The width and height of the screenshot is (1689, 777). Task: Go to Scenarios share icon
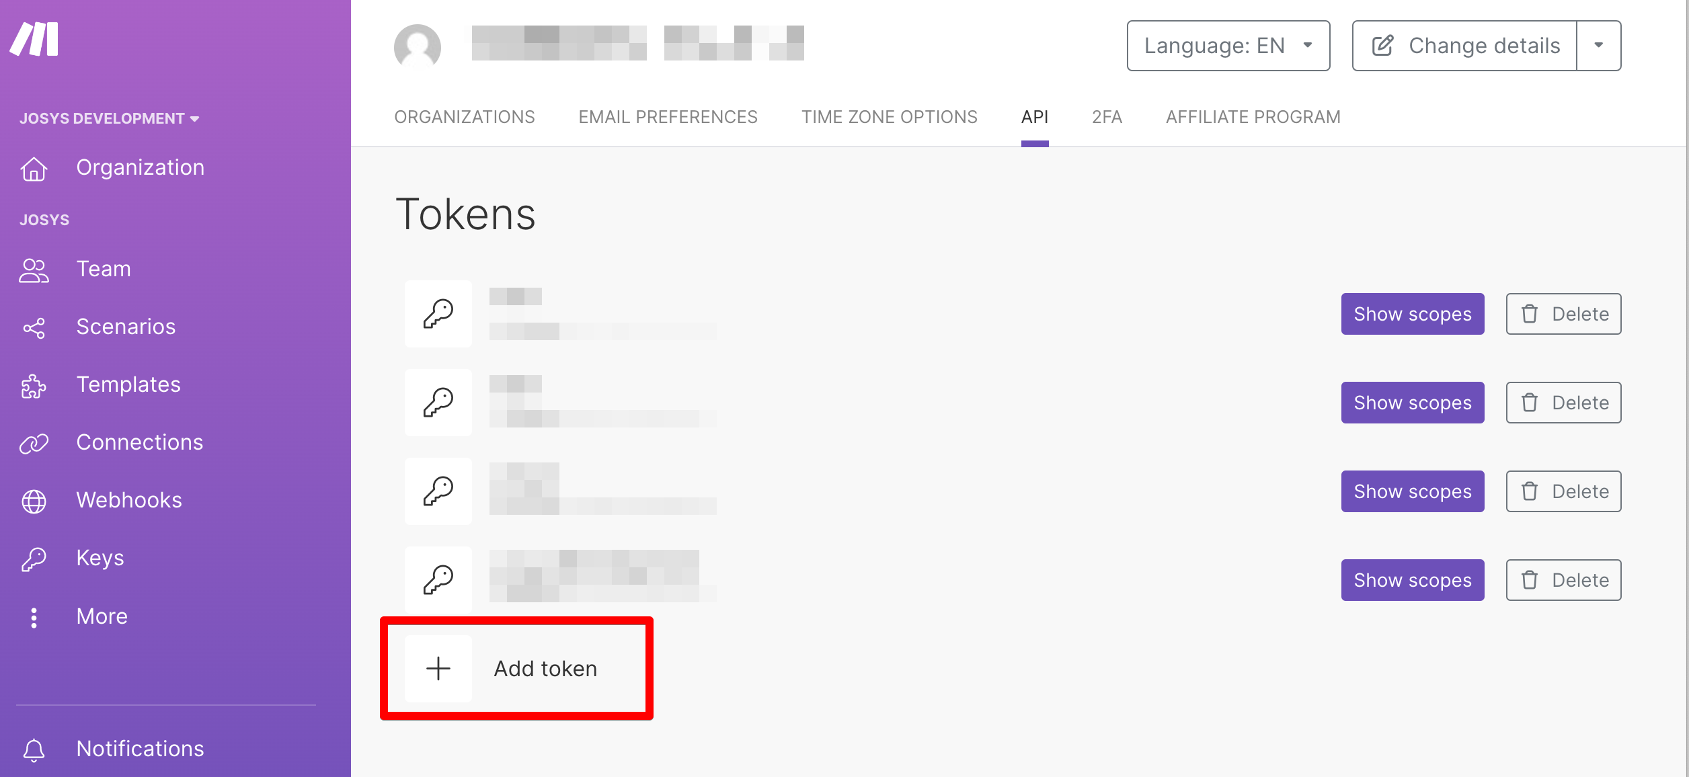34,328
